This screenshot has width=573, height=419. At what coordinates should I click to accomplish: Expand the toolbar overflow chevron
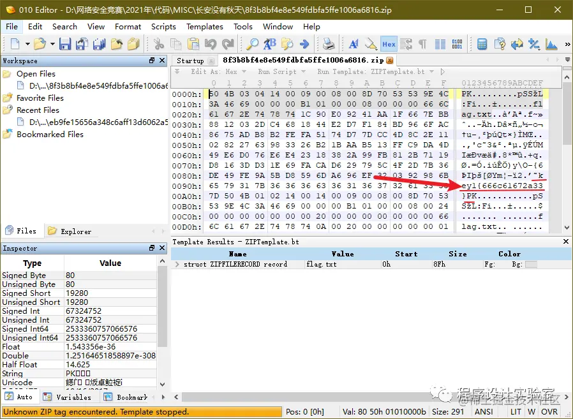(567, 44)
